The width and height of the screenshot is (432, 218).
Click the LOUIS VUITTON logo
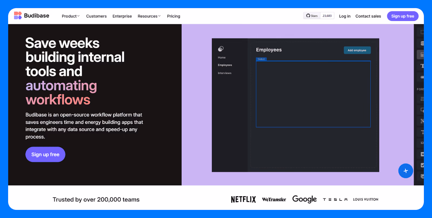[x=366, y=199]
